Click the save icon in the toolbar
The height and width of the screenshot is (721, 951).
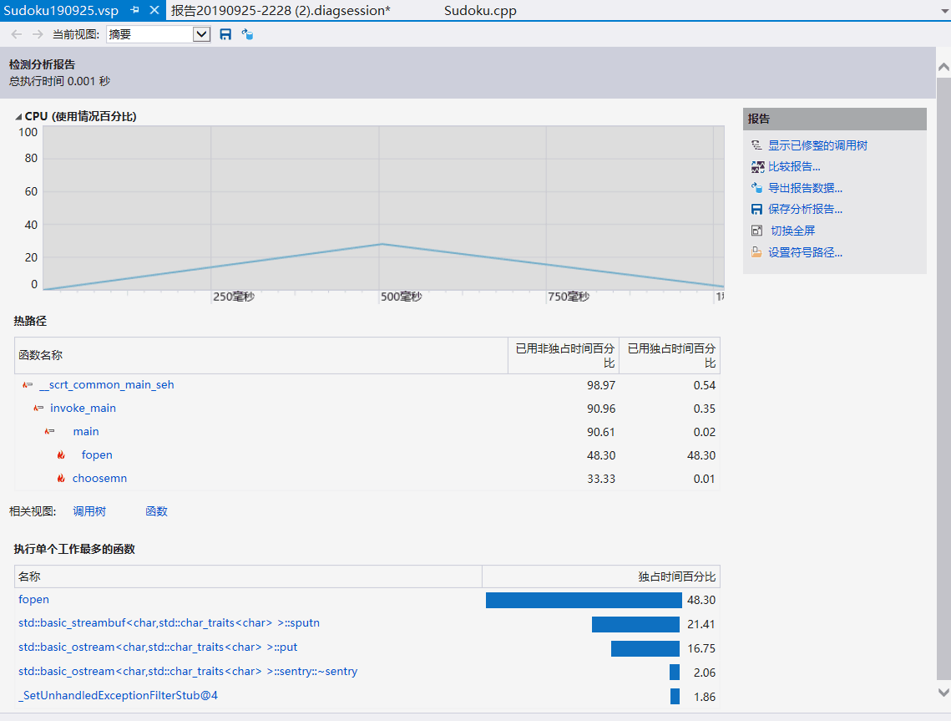point(225,34)
